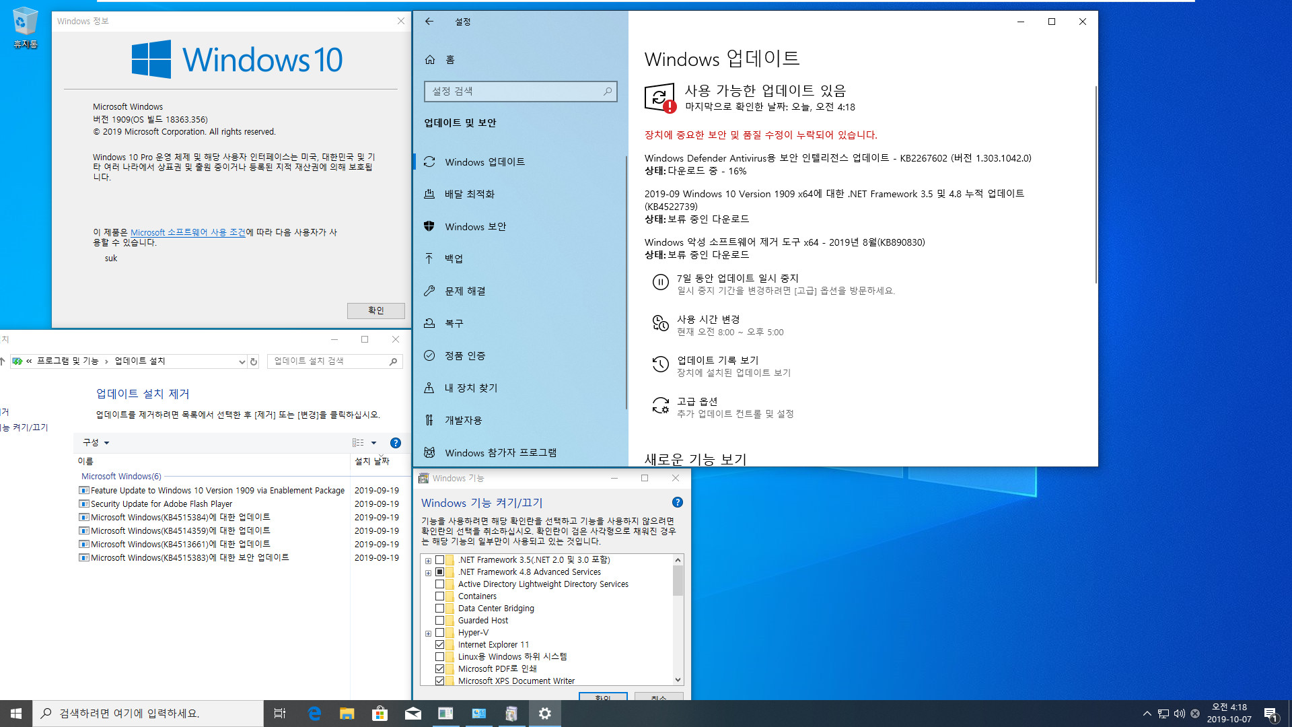
Task: Go back using the Settings back arrow
Action: coord(429,22)
